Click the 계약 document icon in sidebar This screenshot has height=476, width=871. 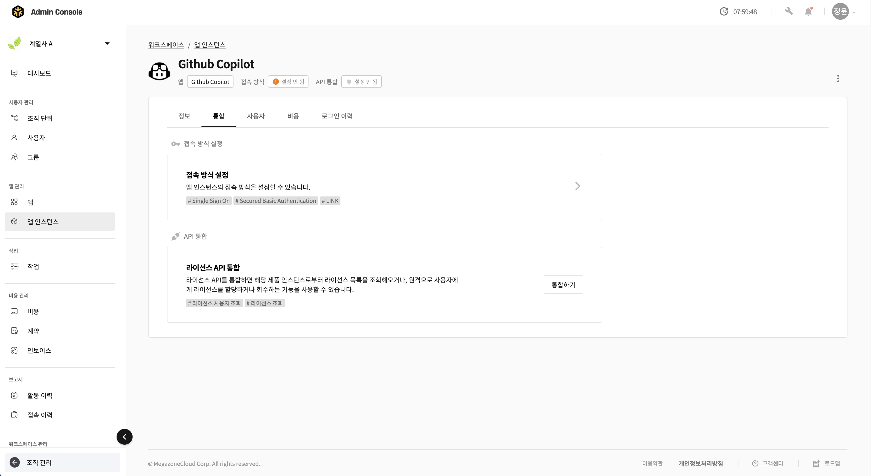[x=14, y=331]
